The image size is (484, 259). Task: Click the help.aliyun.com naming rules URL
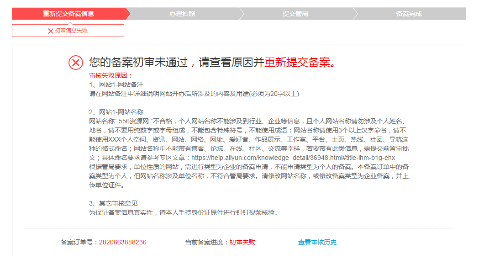click(x=294, y=158)
